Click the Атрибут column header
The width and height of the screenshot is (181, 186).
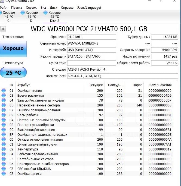point(50,85)
